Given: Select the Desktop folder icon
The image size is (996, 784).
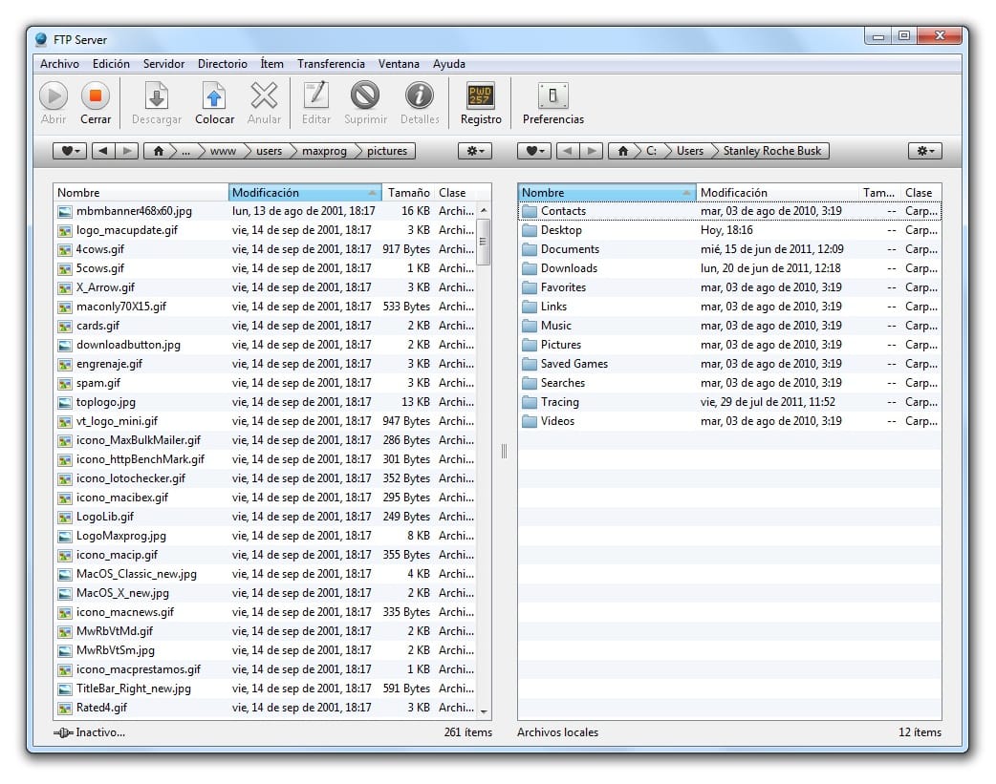Looking at the screenshot, I should point(530,230).
